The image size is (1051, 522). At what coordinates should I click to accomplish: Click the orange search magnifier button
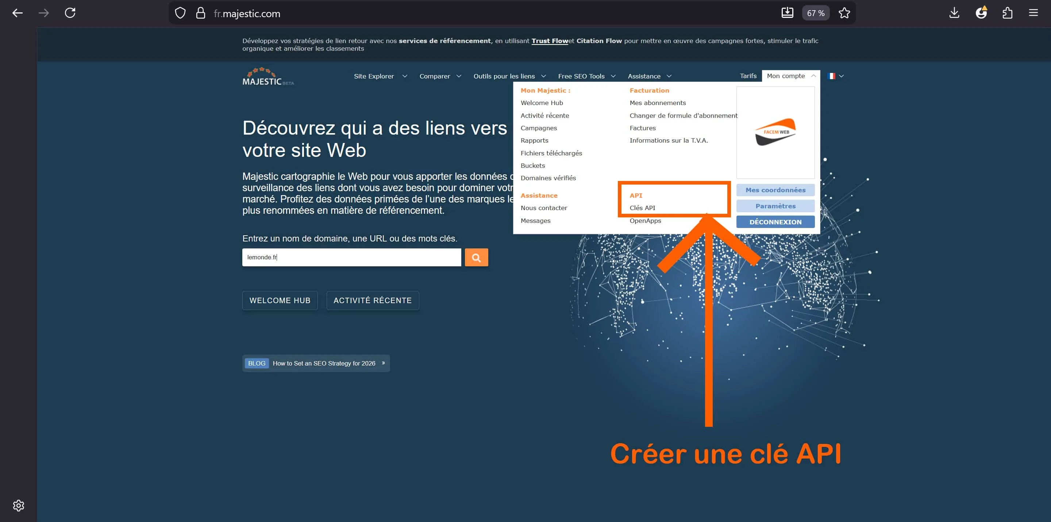coord(476,257)
